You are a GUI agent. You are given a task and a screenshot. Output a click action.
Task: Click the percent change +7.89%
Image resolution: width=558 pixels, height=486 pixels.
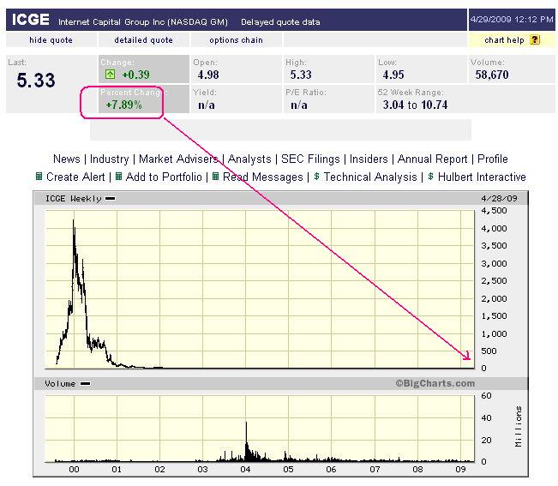click(x=123, y=105)
